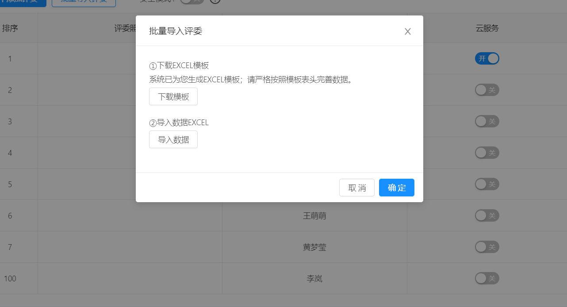This screenshot has width=567, height=307.
Task: Turn off 云服务 switch for row 1
Action: tap(487, 58)
